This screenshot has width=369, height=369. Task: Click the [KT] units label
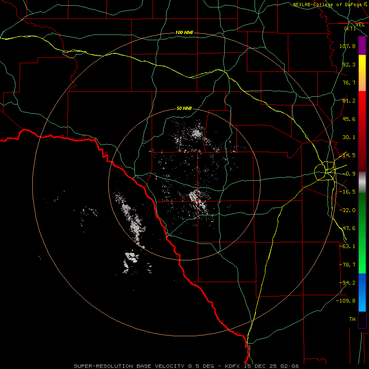tap(350, 28)
